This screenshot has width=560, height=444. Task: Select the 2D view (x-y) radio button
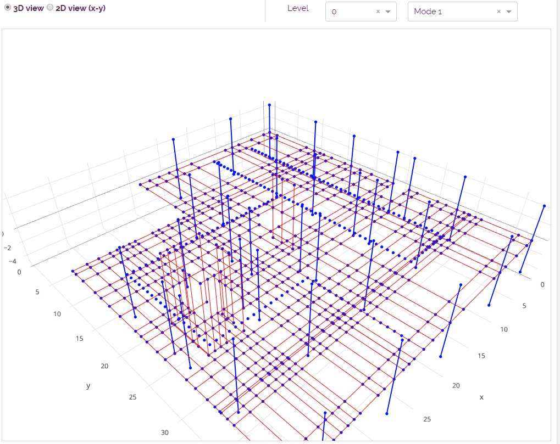click(x=50, y=8)
